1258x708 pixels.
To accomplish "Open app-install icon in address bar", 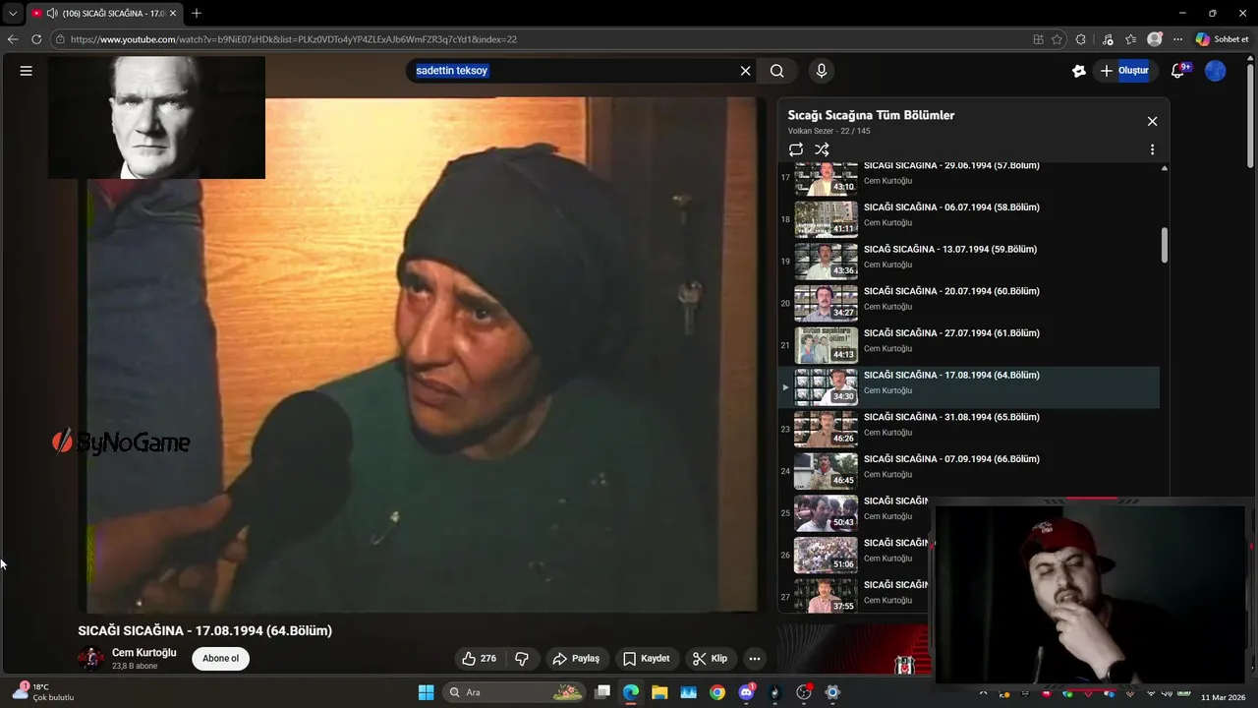I will (x=1038, y=39).
